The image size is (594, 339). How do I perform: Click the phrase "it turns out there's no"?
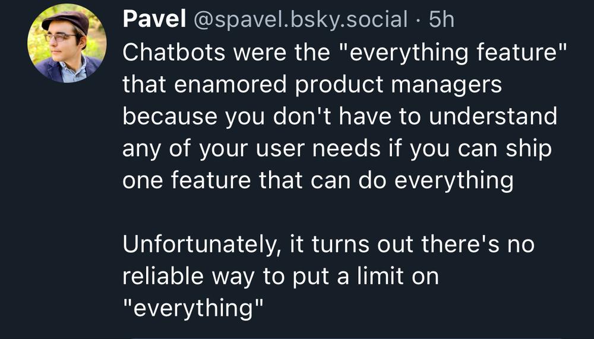[412, 244]
